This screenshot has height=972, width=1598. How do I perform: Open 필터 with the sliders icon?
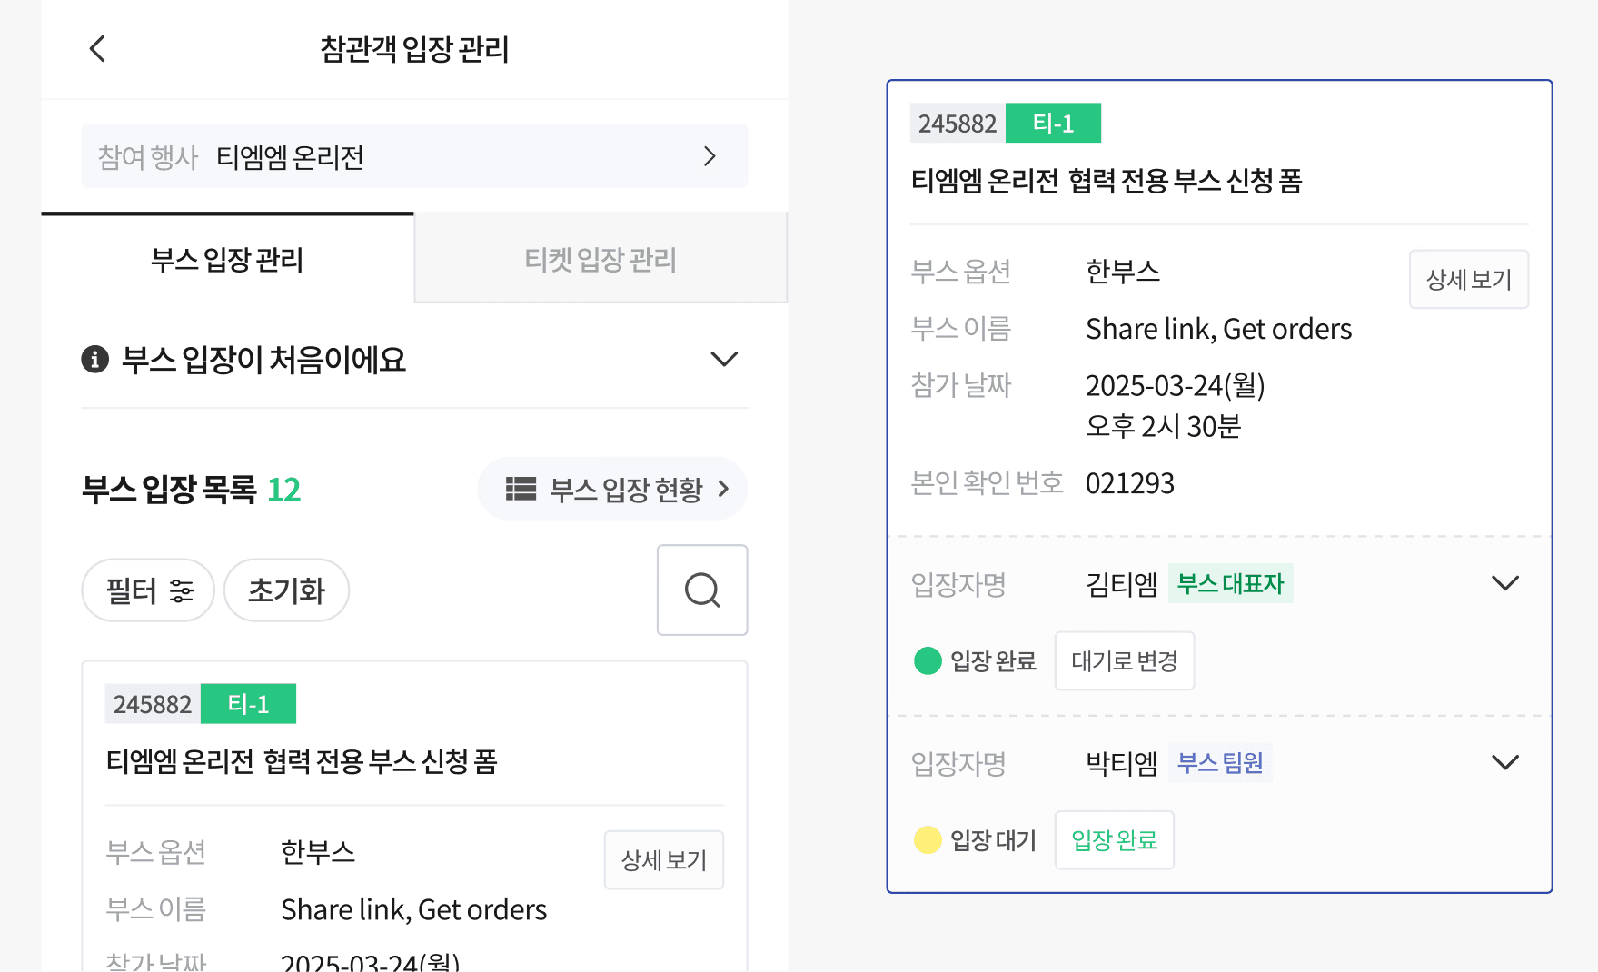click(x=148, y=590)
